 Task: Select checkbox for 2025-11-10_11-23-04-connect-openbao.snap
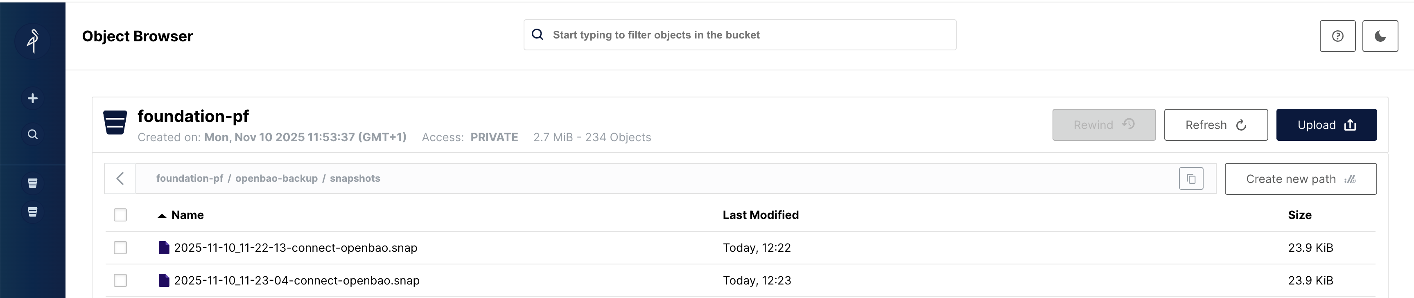tap(120, 280)
